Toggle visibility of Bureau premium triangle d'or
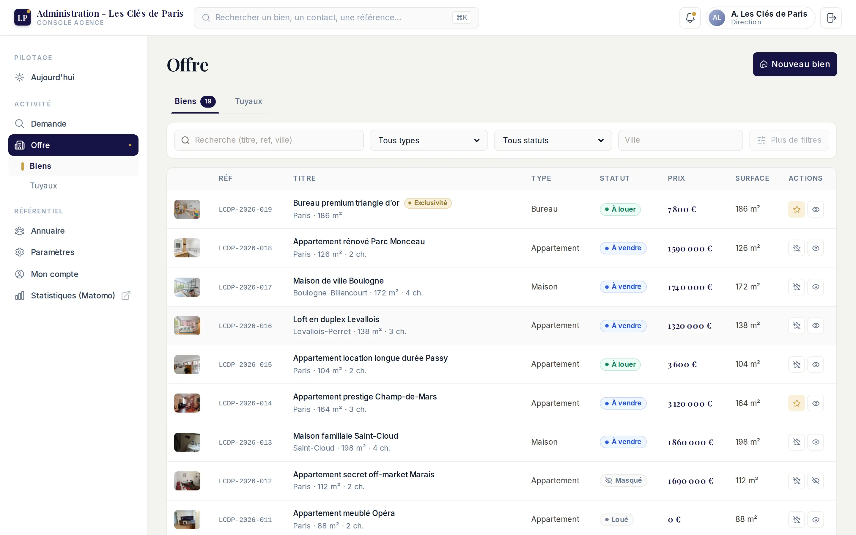 [816, 210]
